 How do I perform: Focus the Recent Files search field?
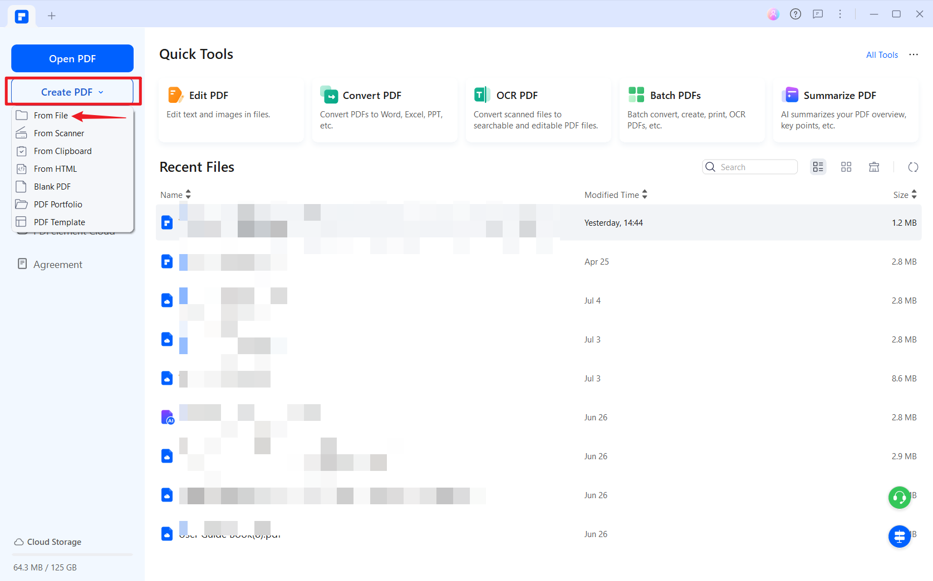pyautogui.click(x=750, y=167)
